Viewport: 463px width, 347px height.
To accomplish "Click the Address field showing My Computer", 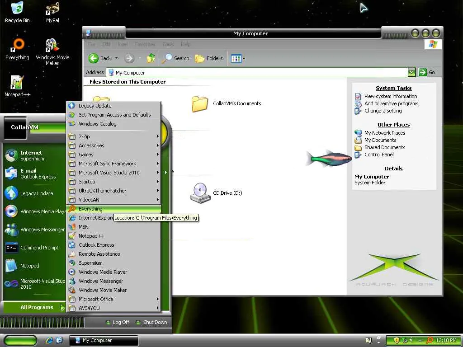I will 257,72.
